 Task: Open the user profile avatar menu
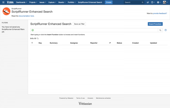coord(165,2)
